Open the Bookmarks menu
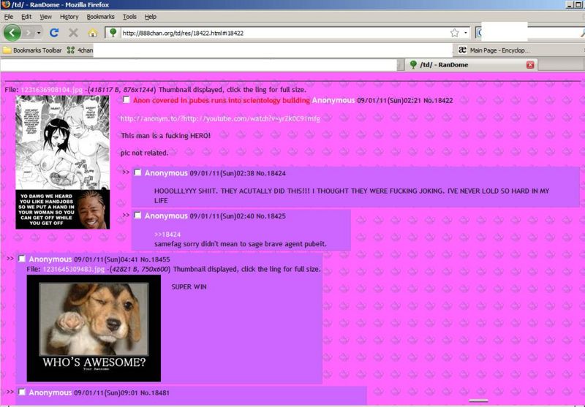 [x=100, y=17]
